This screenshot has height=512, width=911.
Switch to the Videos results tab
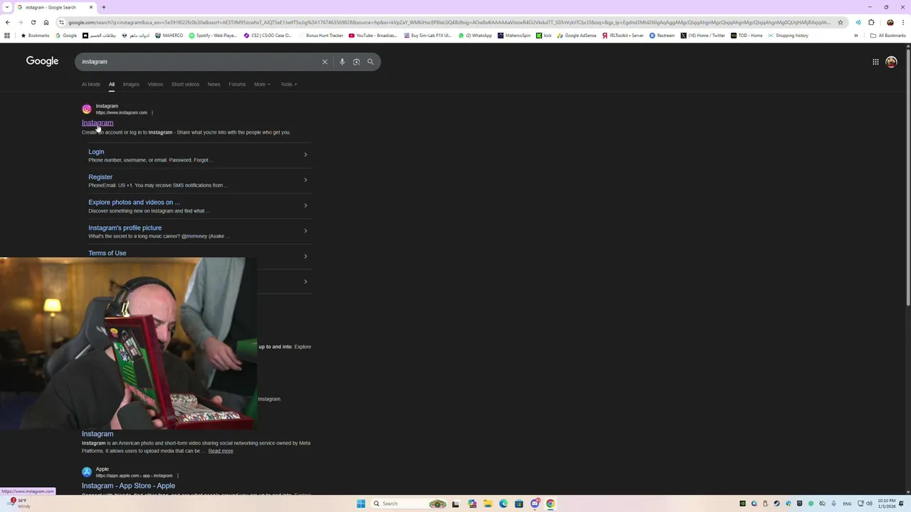click(x=155, y=84)
